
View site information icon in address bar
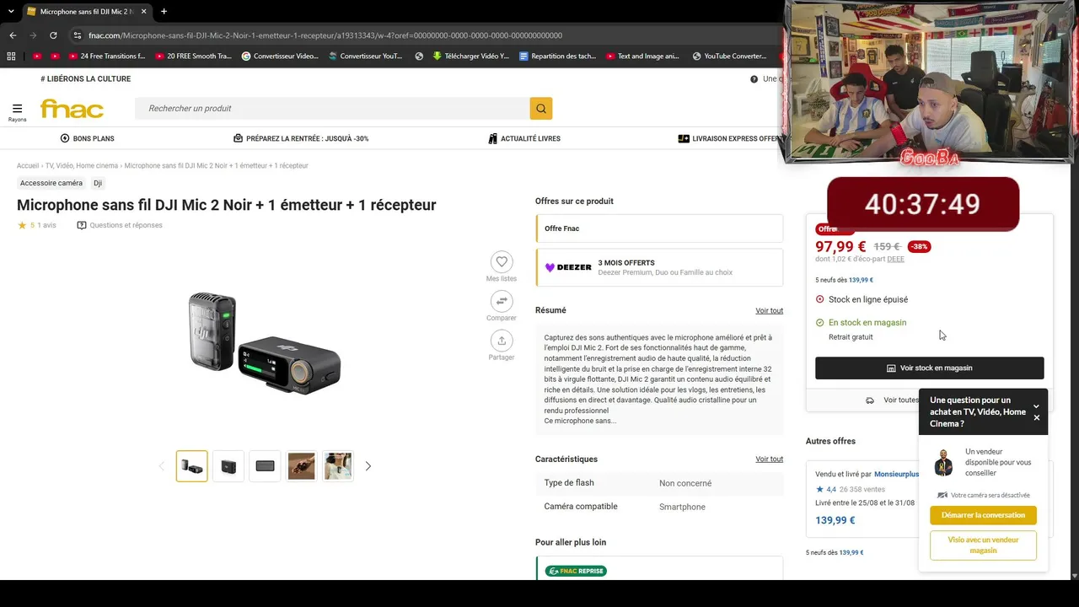click(x=78, y=35)
